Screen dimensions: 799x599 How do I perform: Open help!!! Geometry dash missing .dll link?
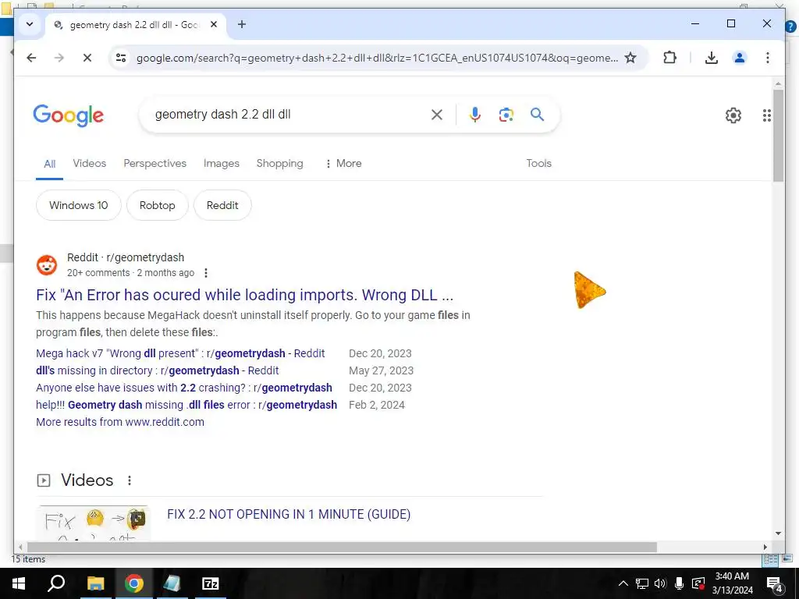click(x=186, y=405)
